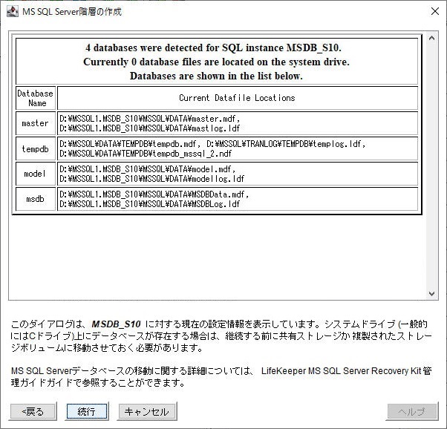Click the bold MSDB_S10 instance name in description
The width and height of the screenshot is (447, 429).
click(117, 324)
